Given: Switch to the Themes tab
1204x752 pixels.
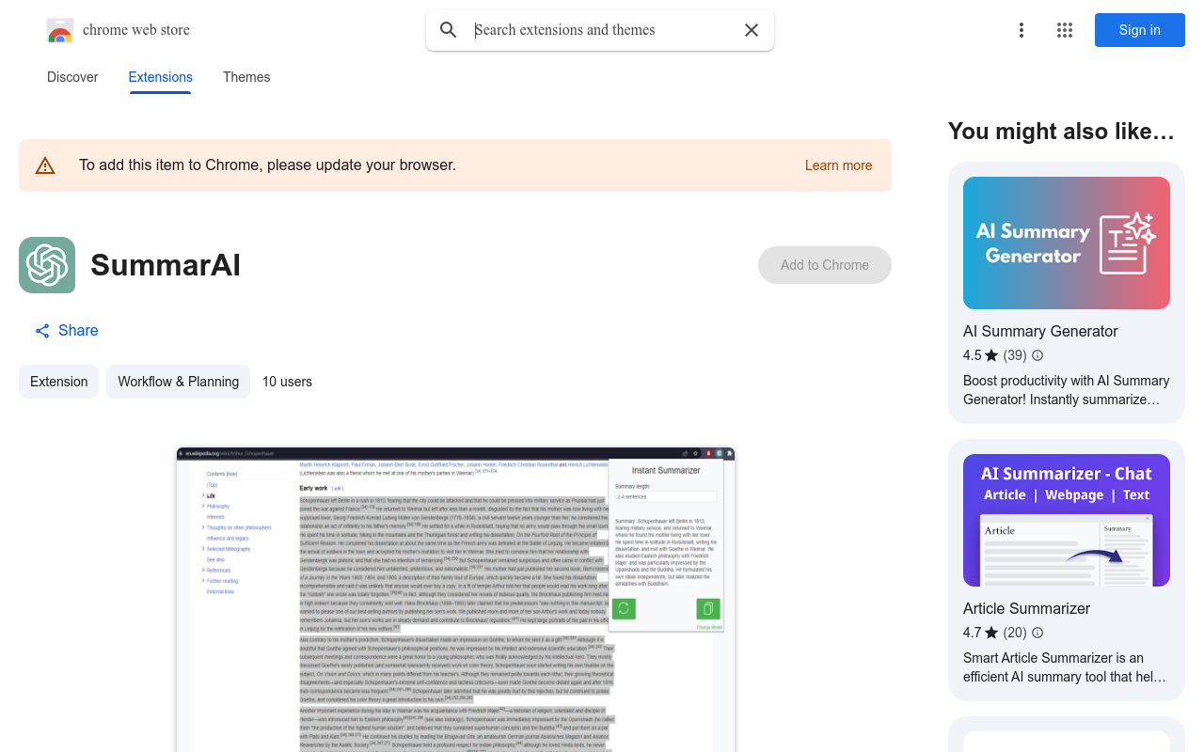Looking at the screenshot, I should coord(246,77).
